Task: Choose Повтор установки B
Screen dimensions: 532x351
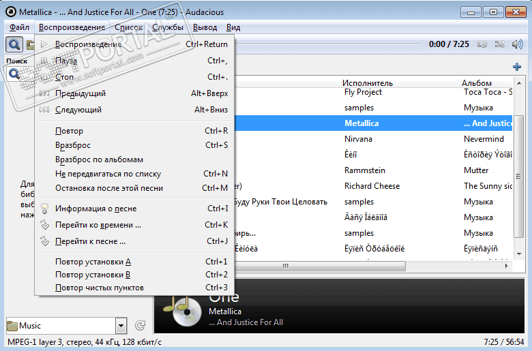Action: pos(134,275)
